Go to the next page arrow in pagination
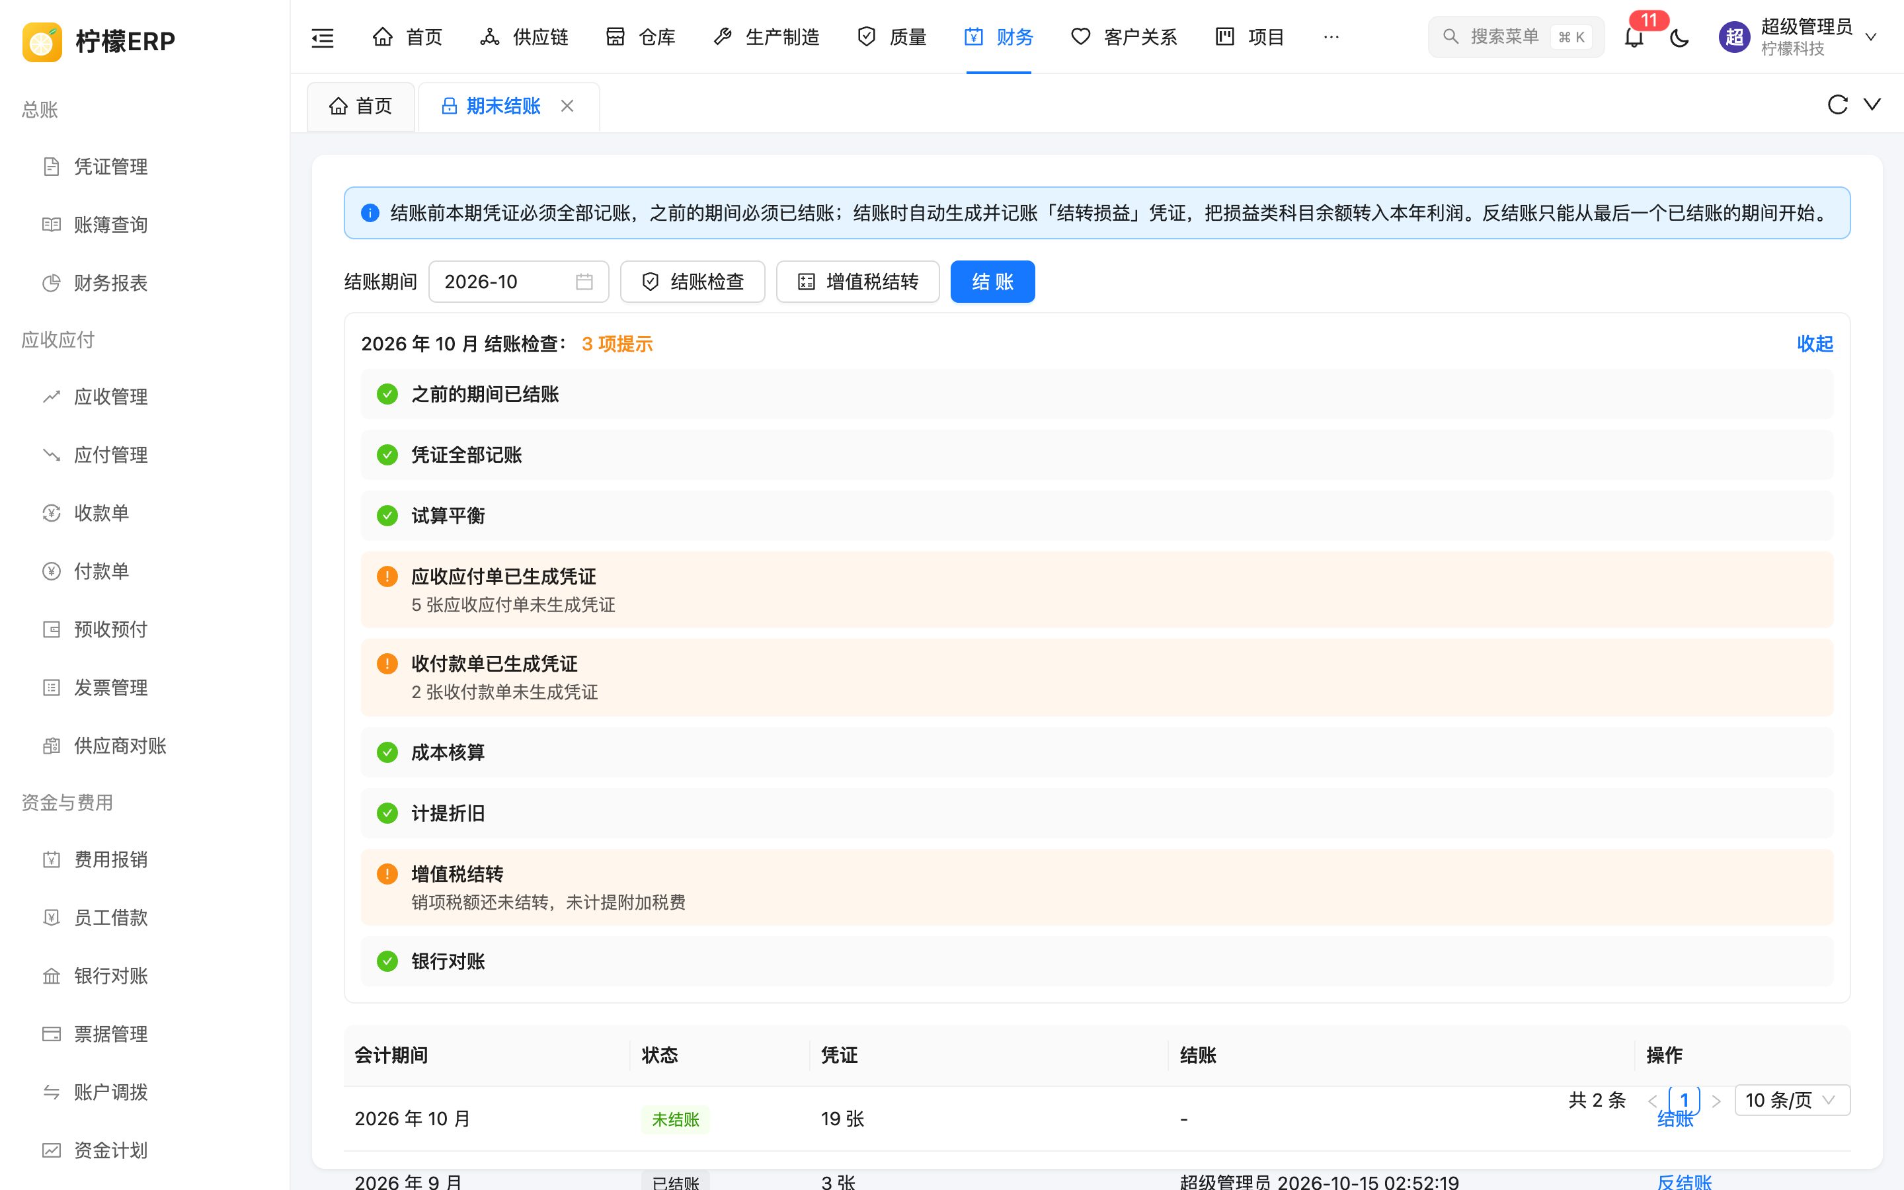This screenshot has height=1190, width=1904. click(x=1716, y=1100)
